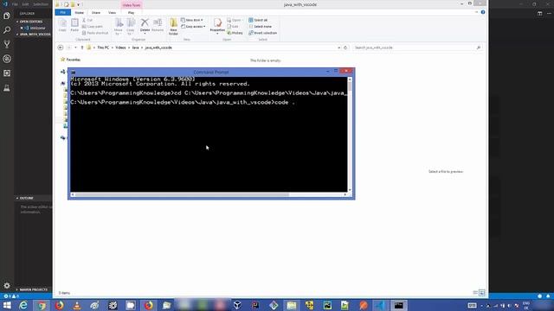Click Videos in breadcrumb path
The width and height of the screenshot is (554, 311).
[120, 48]
